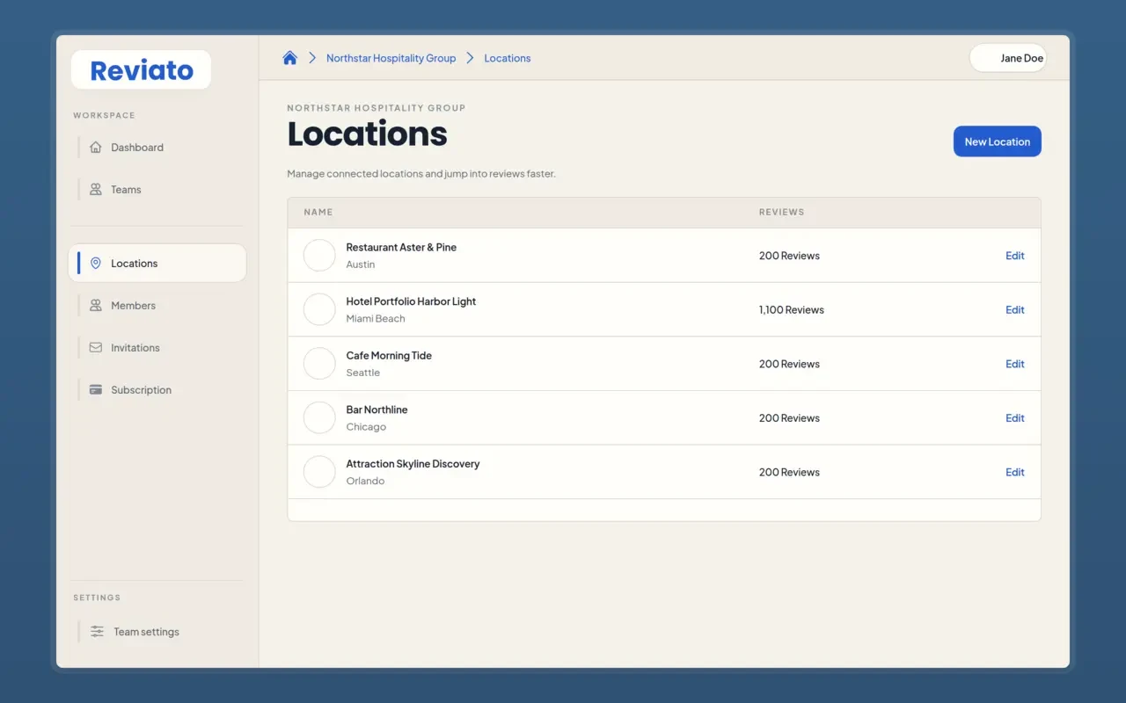Click 200 Reviews in the Orlando row
The image size is (1126, 703).
789,472
